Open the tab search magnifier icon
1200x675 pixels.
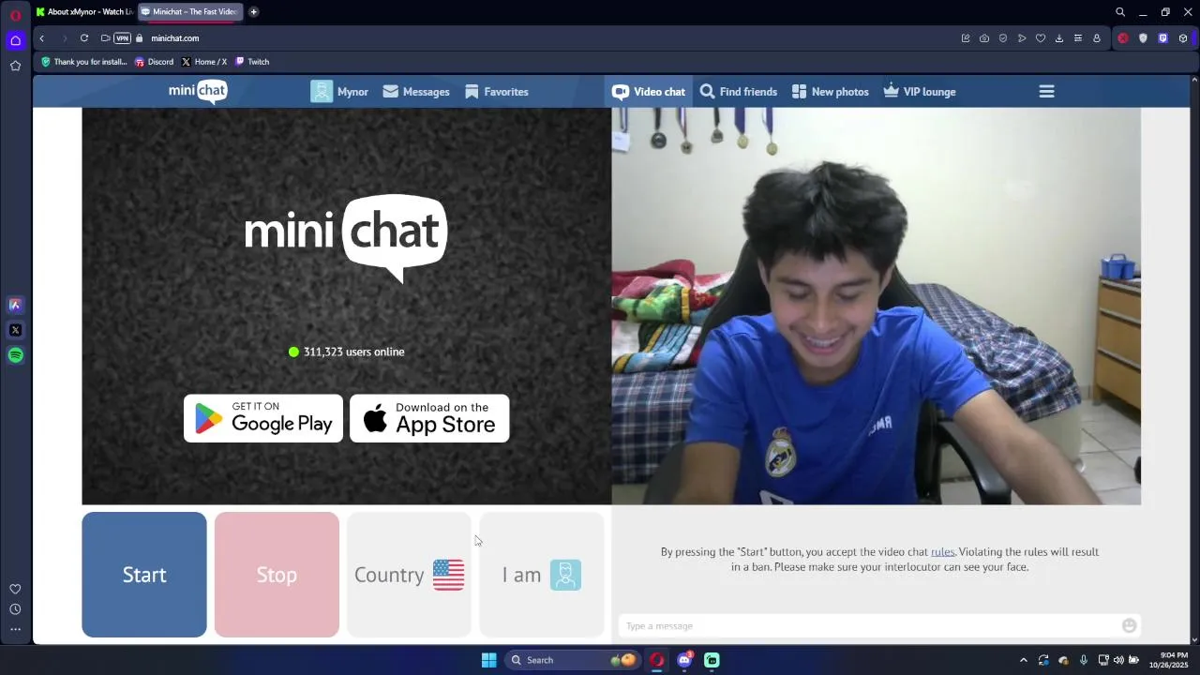click(x=1120, y=12)
